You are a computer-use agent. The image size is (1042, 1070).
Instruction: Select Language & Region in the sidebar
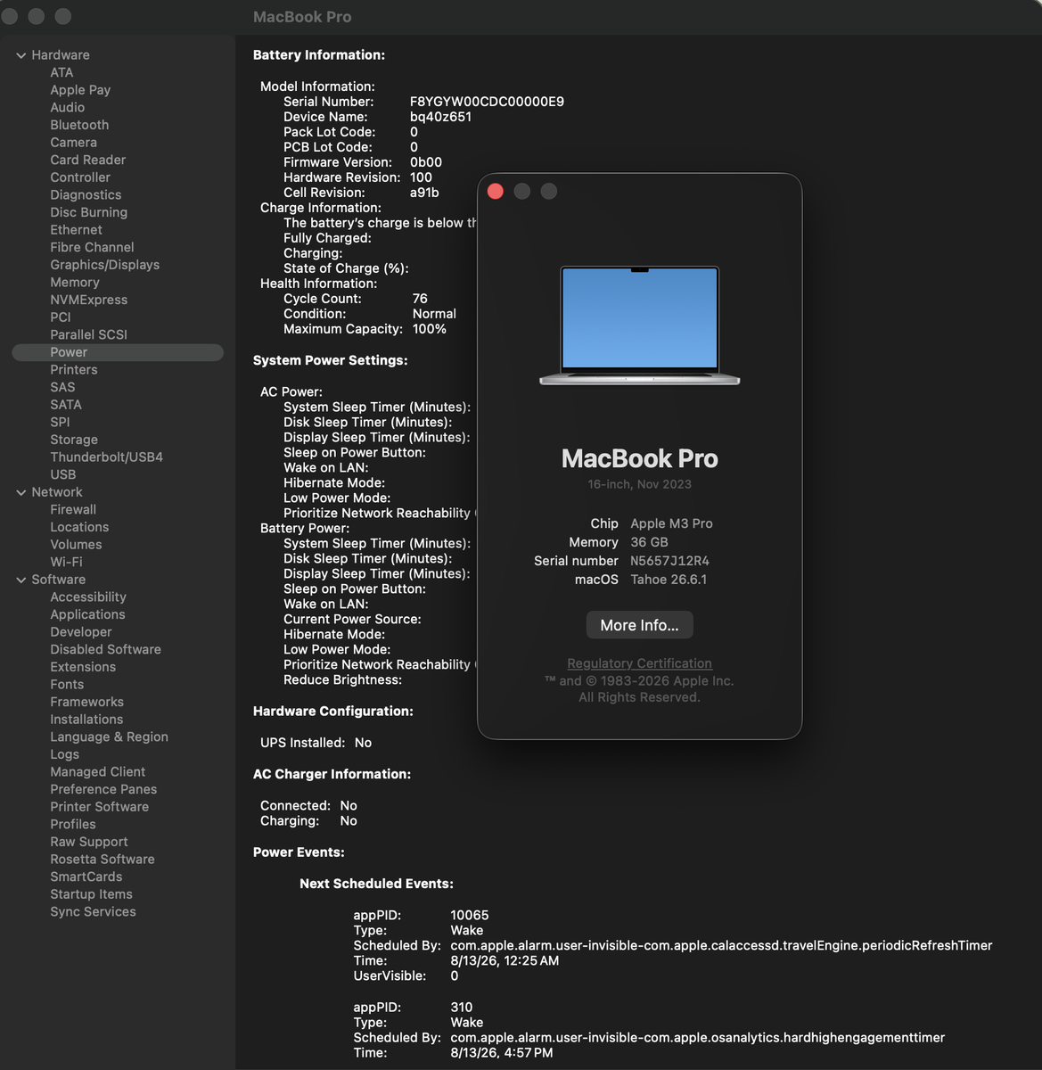pos(109,737)
